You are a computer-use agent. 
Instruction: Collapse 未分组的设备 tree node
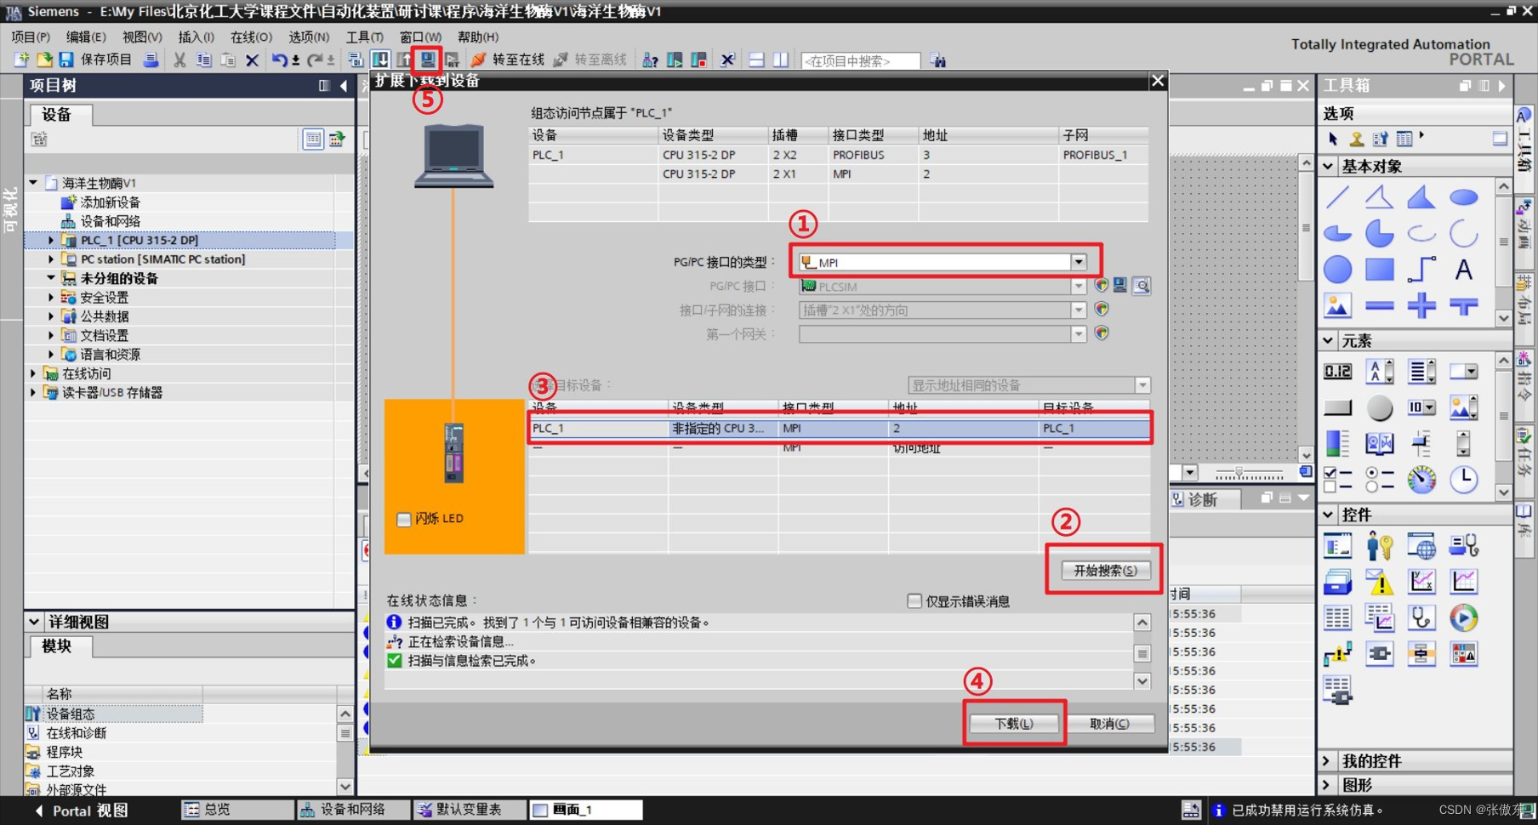[51, 278]
